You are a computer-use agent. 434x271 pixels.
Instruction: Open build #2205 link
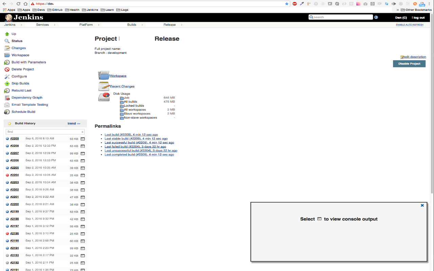tap(15, 168)
